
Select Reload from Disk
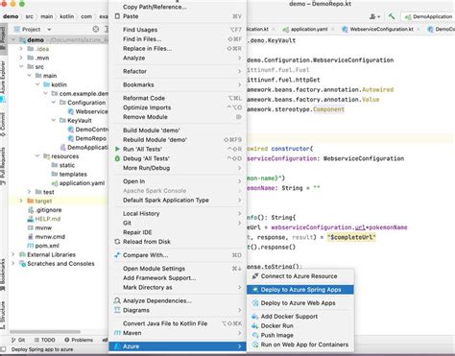tap(178, 242)
